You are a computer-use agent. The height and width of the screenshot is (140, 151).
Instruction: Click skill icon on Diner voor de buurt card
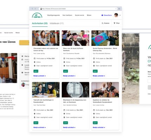click(64, 66)
